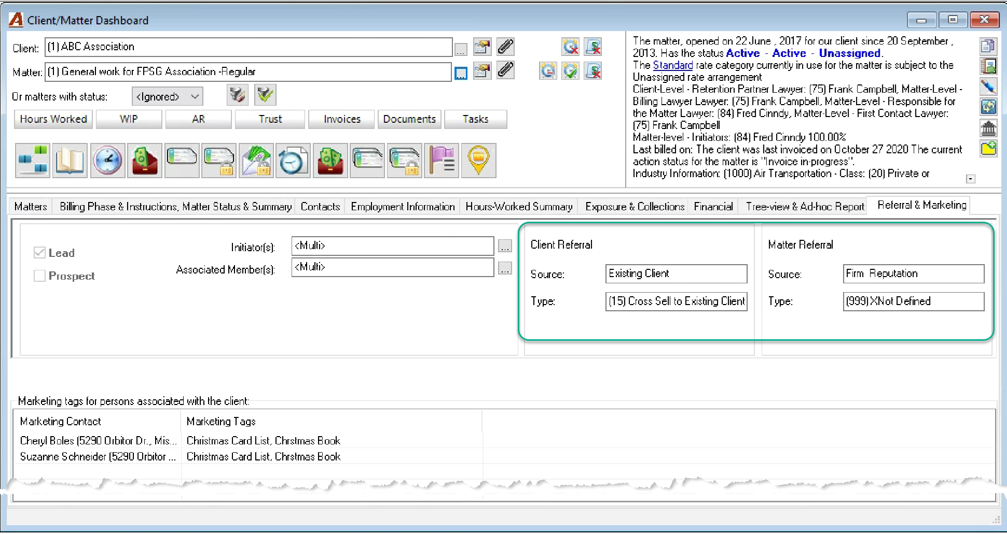Viewport: 1007px width, 534px height.
Task: Toggle the Lead checkbox
Action: (x=39, y=253)
